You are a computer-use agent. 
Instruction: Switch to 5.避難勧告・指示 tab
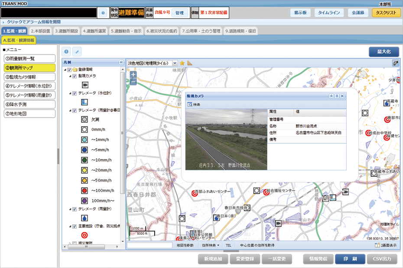point(126,31)
